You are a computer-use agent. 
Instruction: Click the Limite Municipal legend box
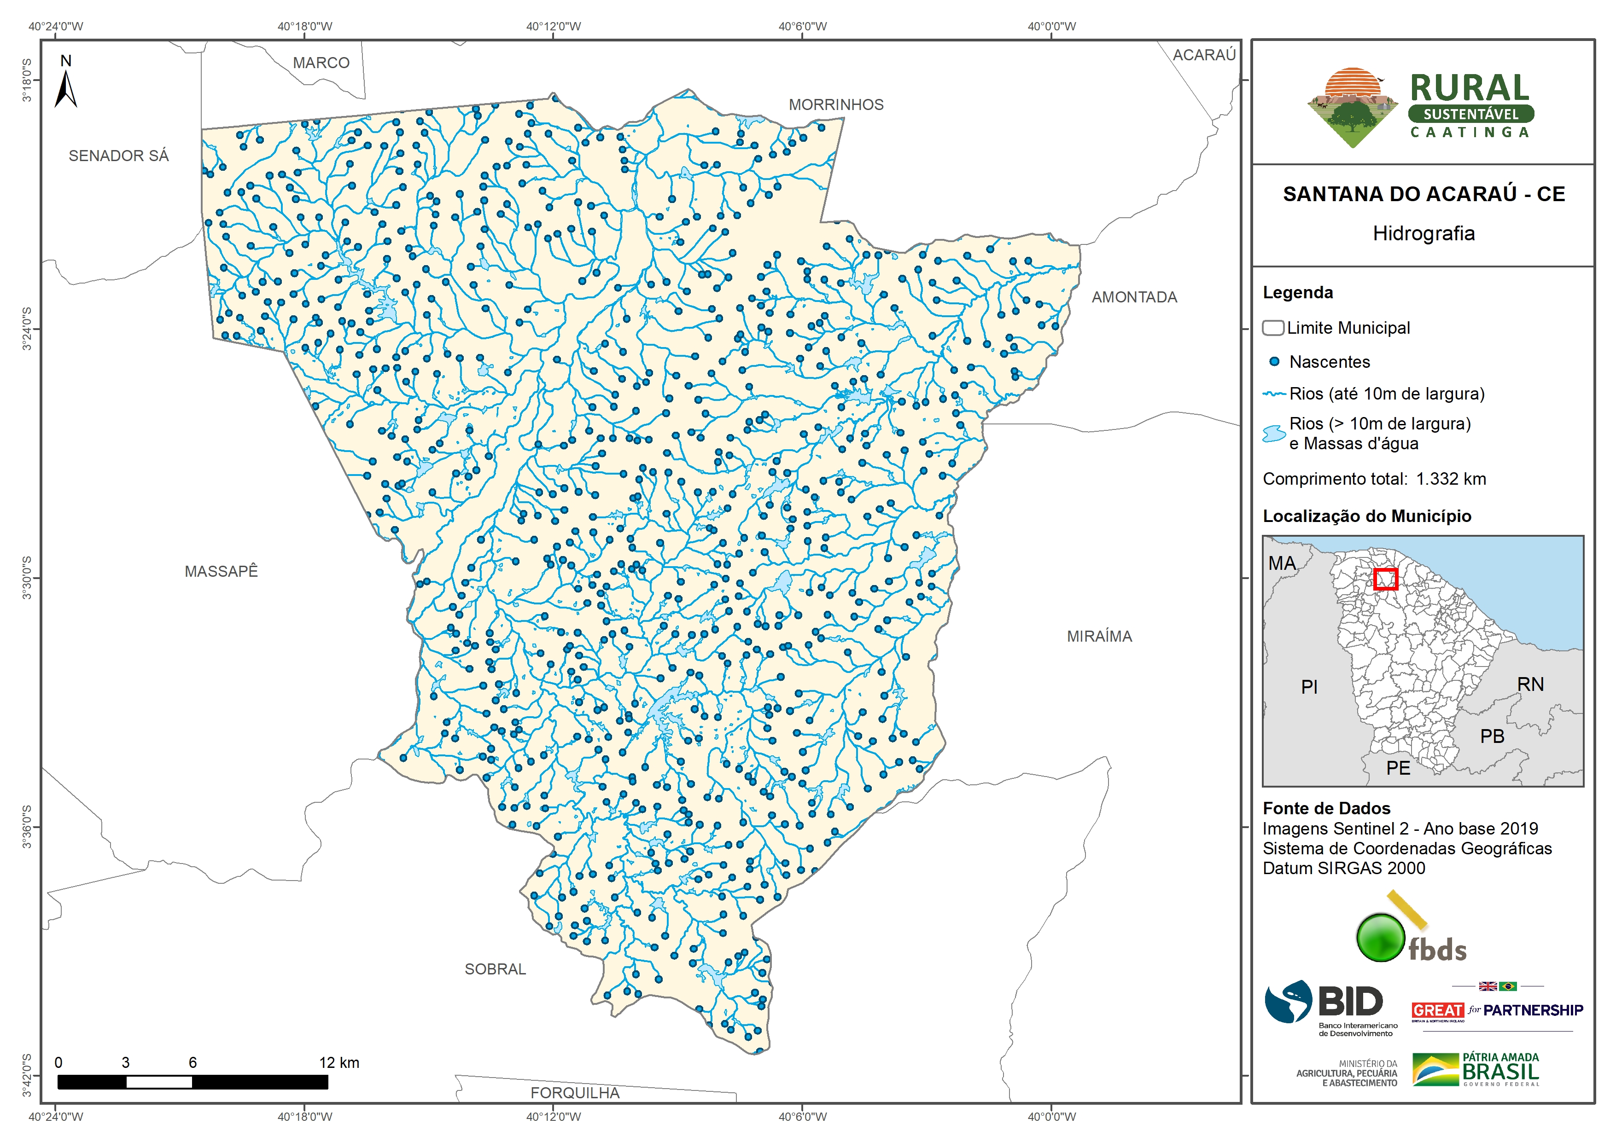point(1272,328)
